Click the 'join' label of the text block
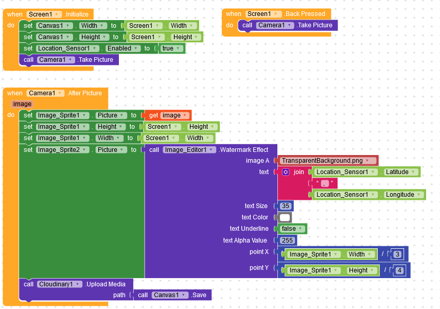 point(298,172)
